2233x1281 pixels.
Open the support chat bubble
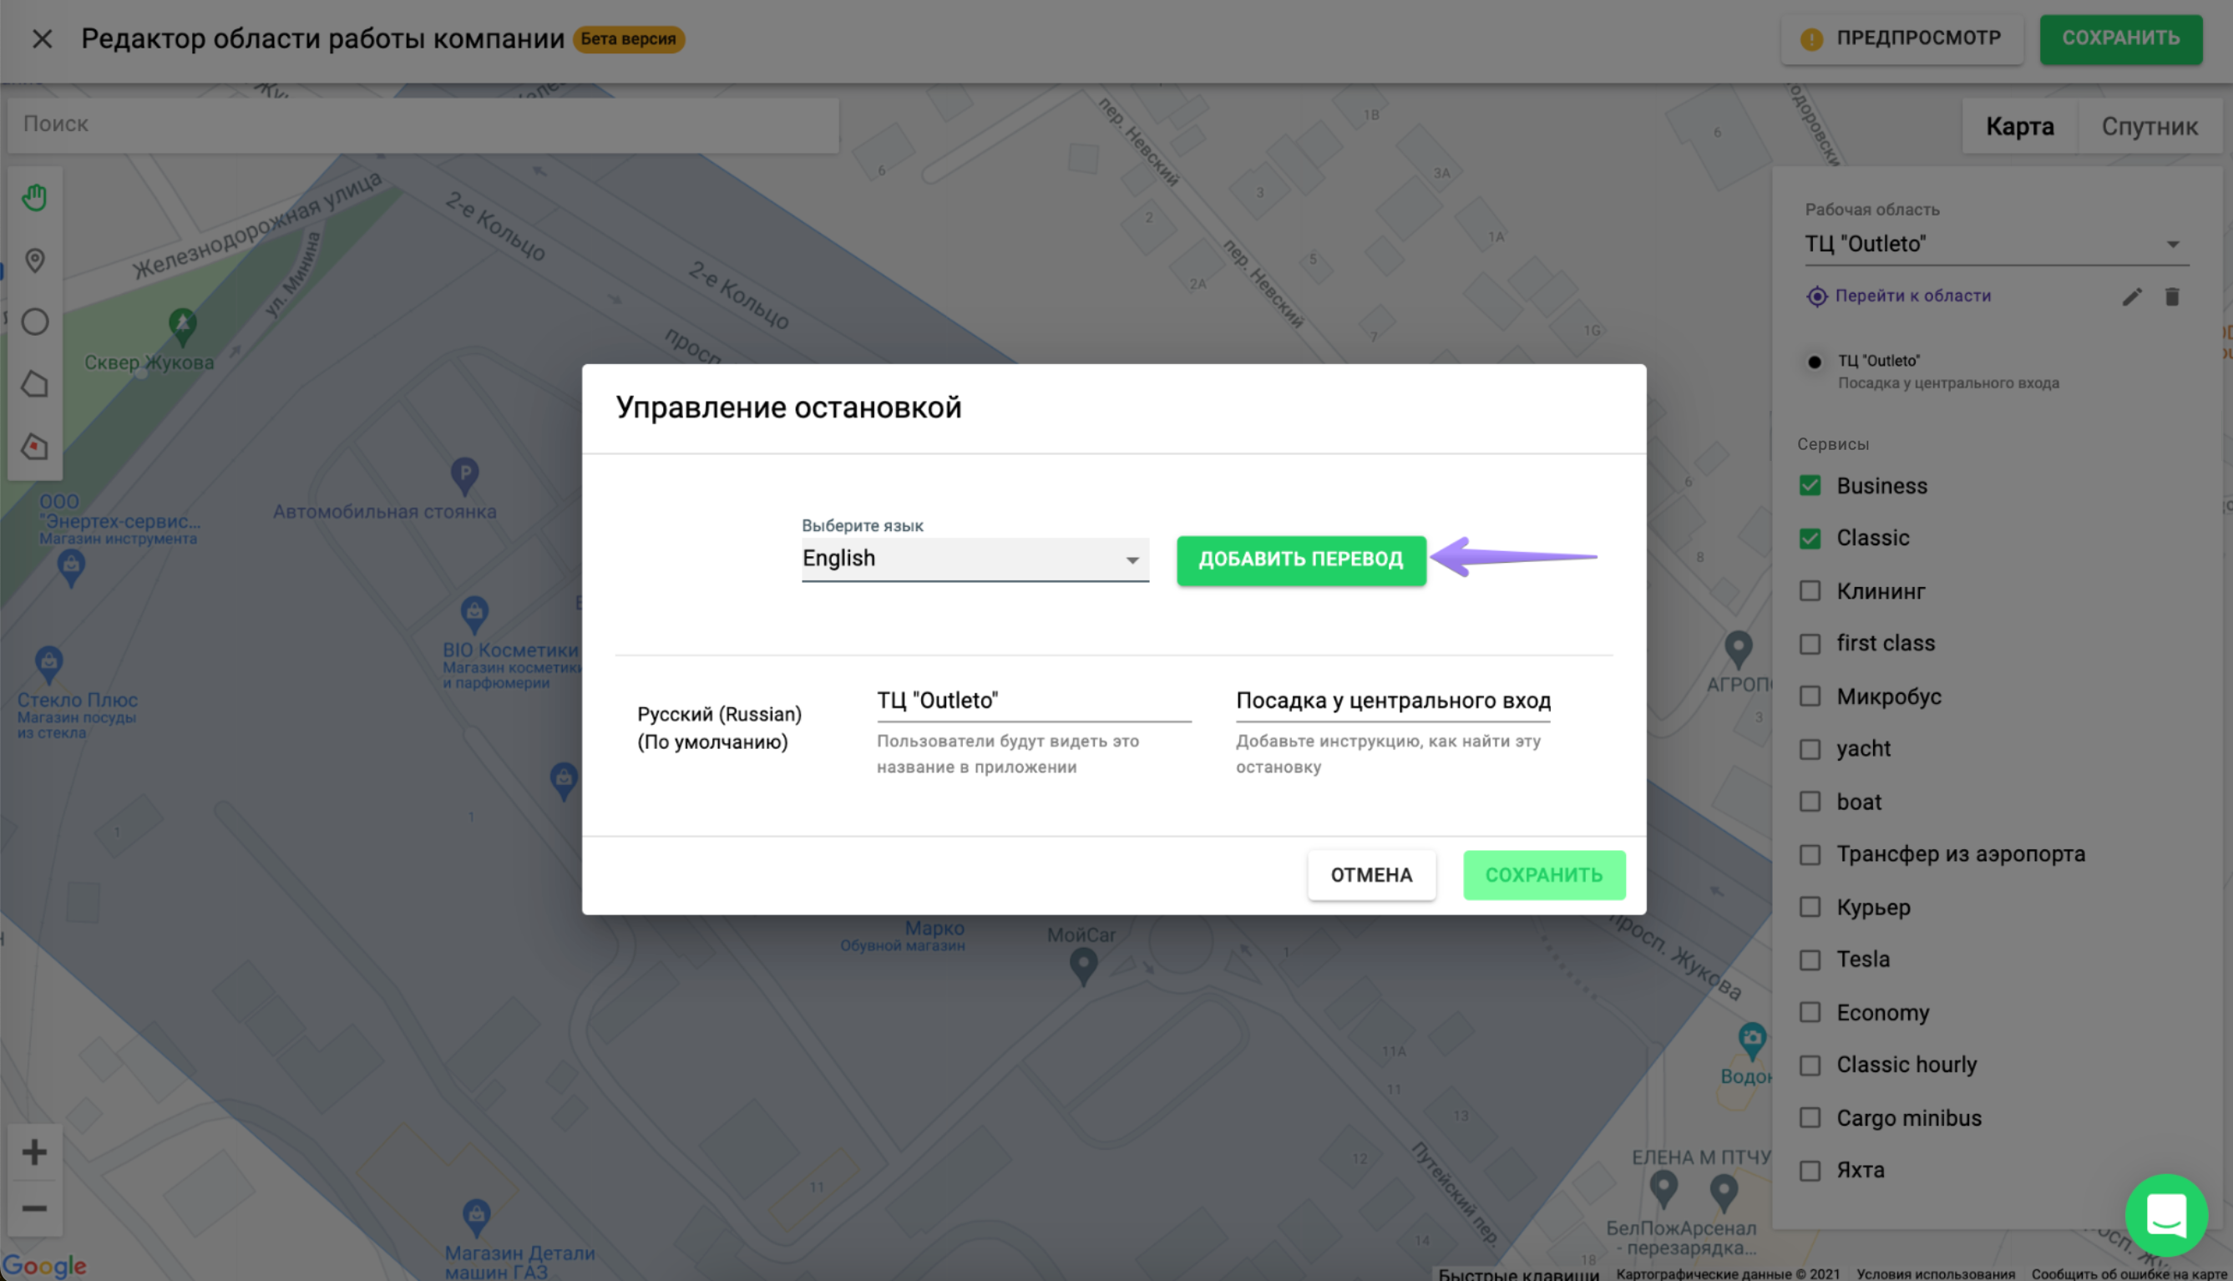(2165, 1214)
